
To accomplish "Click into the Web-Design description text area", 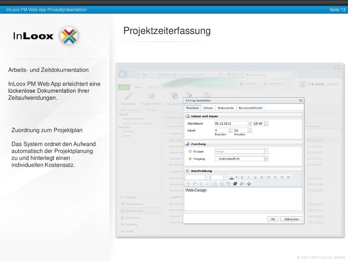I will click(243, 199).
